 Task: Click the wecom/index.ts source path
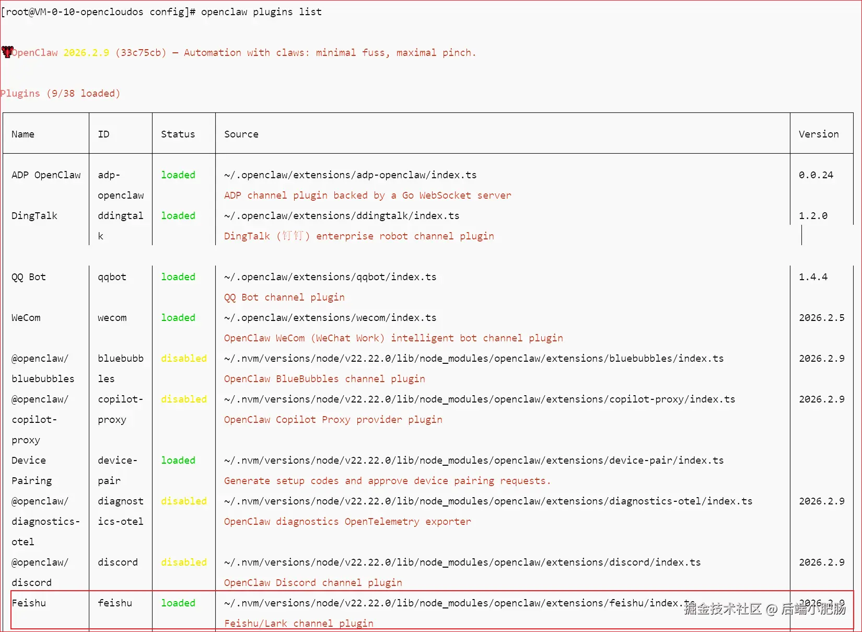pyautogui.click(x=330, y=318)
